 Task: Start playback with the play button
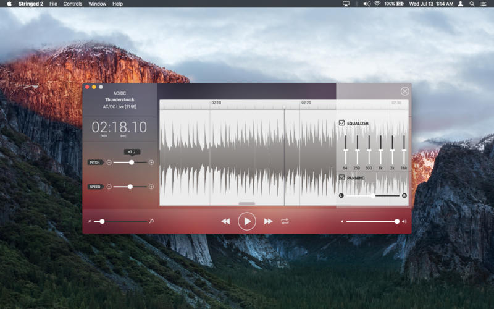[246, 221]
